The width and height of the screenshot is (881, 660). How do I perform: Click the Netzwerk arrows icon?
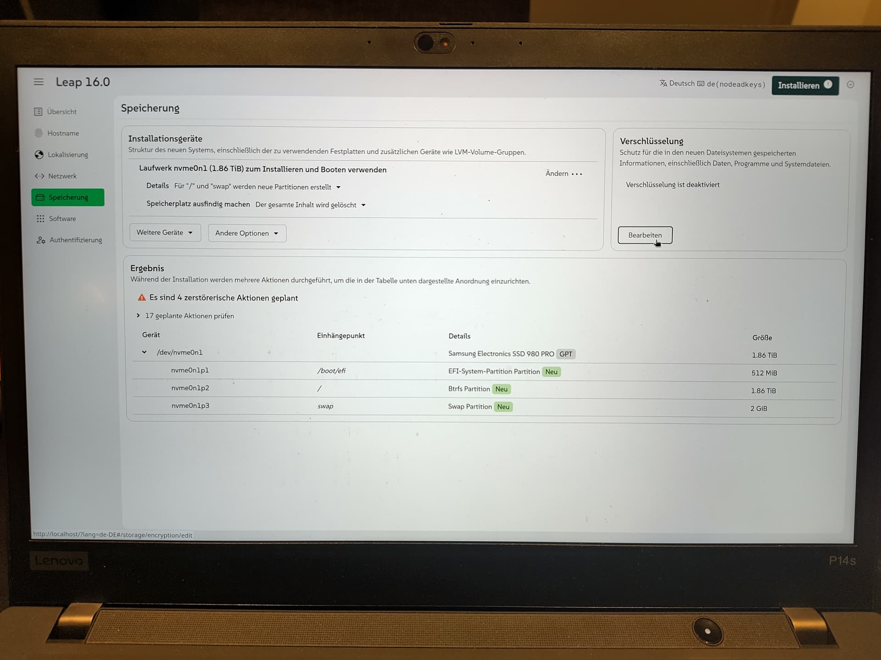39,176
